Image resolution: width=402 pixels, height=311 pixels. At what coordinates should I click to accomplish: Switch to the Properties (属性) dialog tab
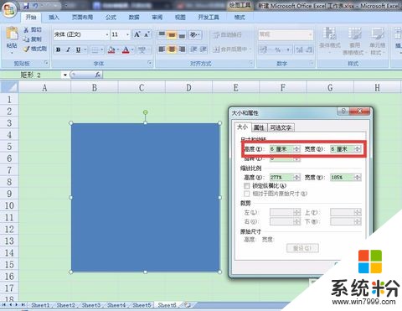click(259, 127)
